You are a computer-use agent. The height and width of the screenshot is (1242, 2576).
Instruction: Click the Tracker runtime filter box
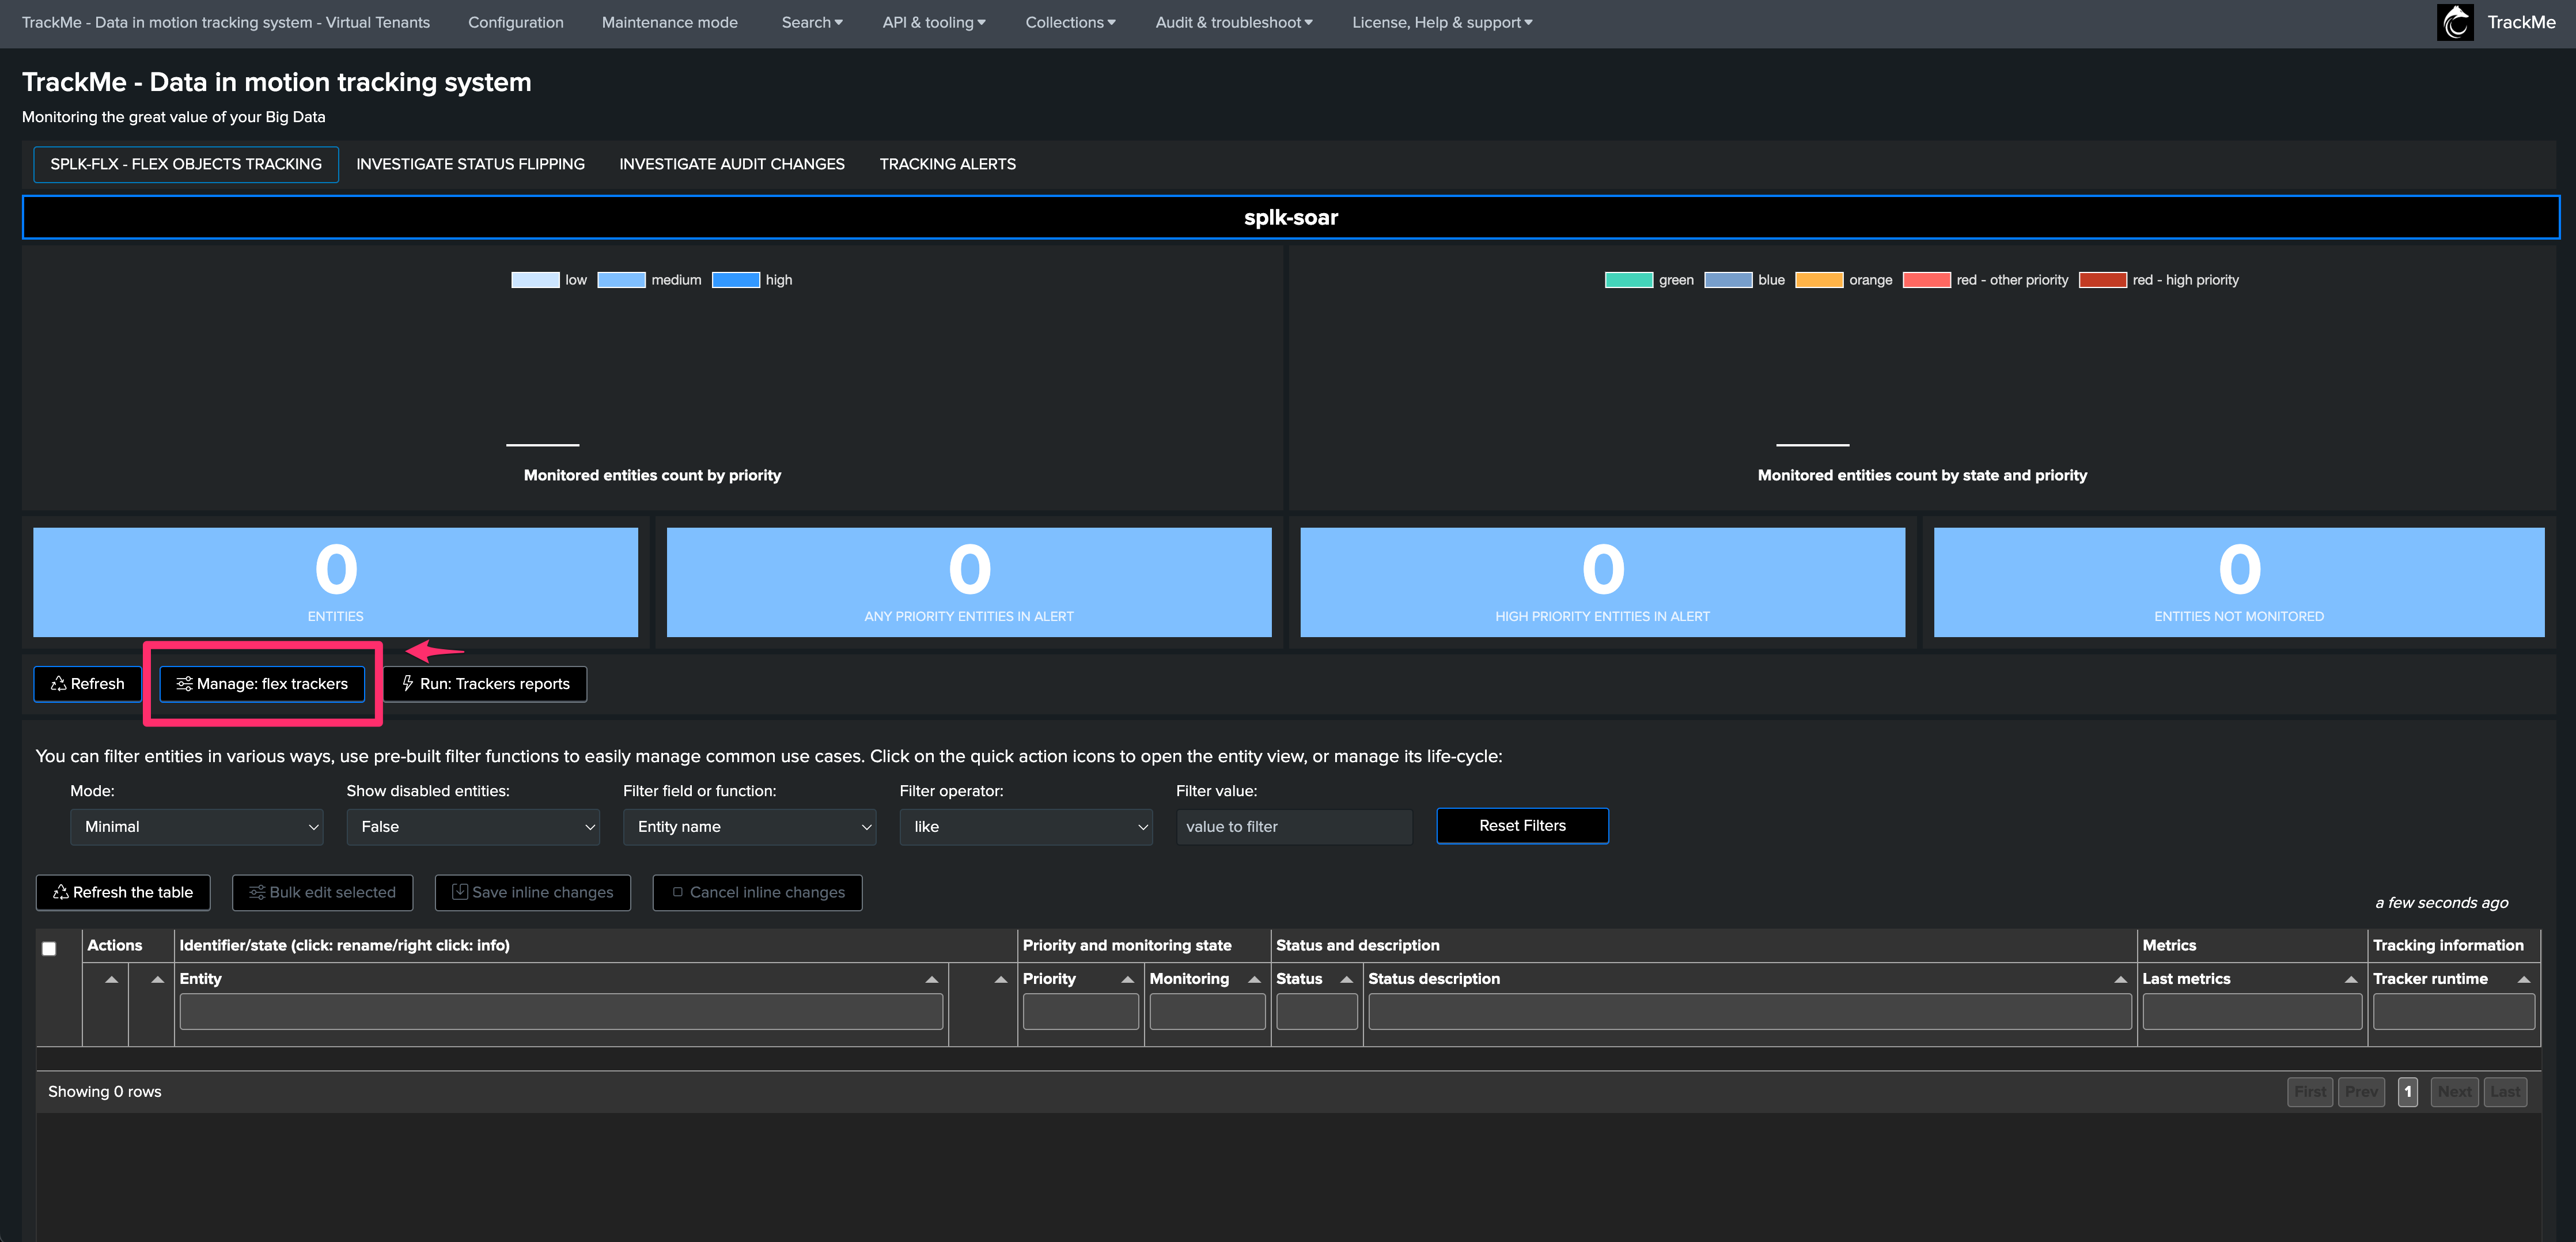[2454, 1012]
